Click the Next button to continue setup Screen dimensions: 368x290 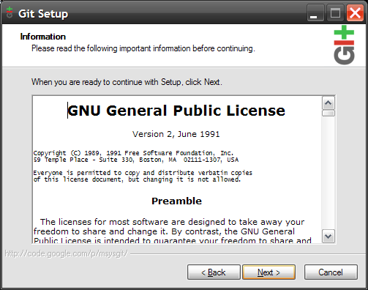(x=269, y=272)
